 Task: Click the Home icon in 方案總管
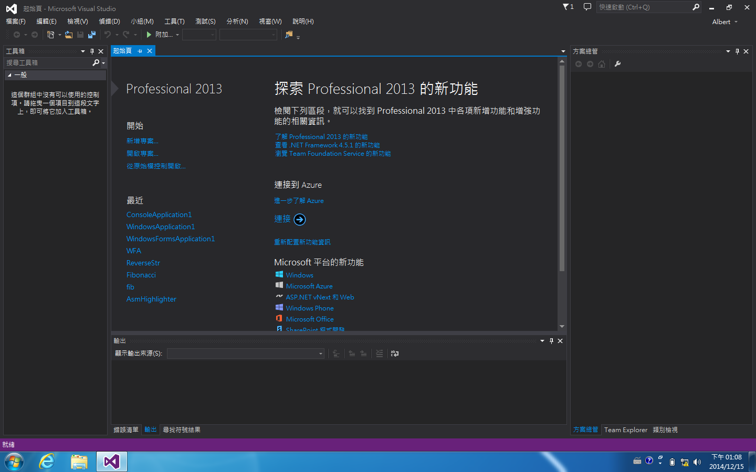[x=602, y=63]
